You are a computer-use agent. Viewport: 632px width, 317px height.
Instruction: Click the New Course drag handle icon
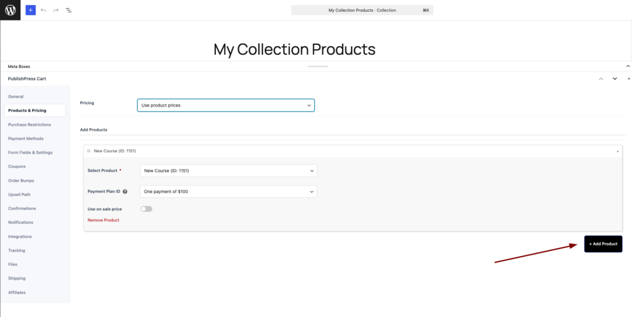(89, 151)
